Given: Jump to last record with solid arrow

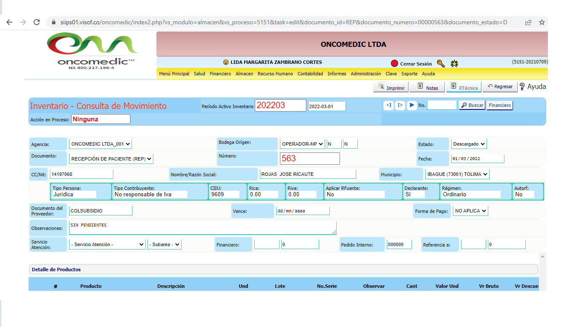Looking at the screenshot, I should (412, 105).
